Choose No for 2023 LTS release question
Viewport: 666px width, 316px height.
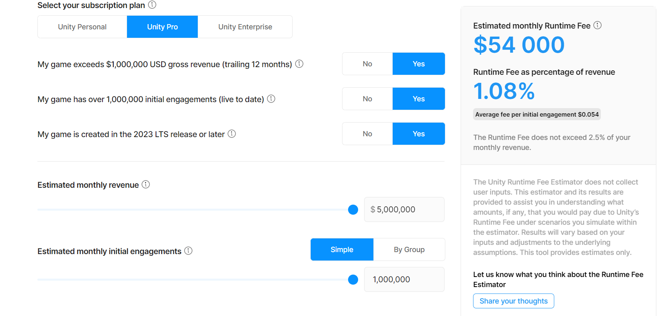click(x=367, y=134)
